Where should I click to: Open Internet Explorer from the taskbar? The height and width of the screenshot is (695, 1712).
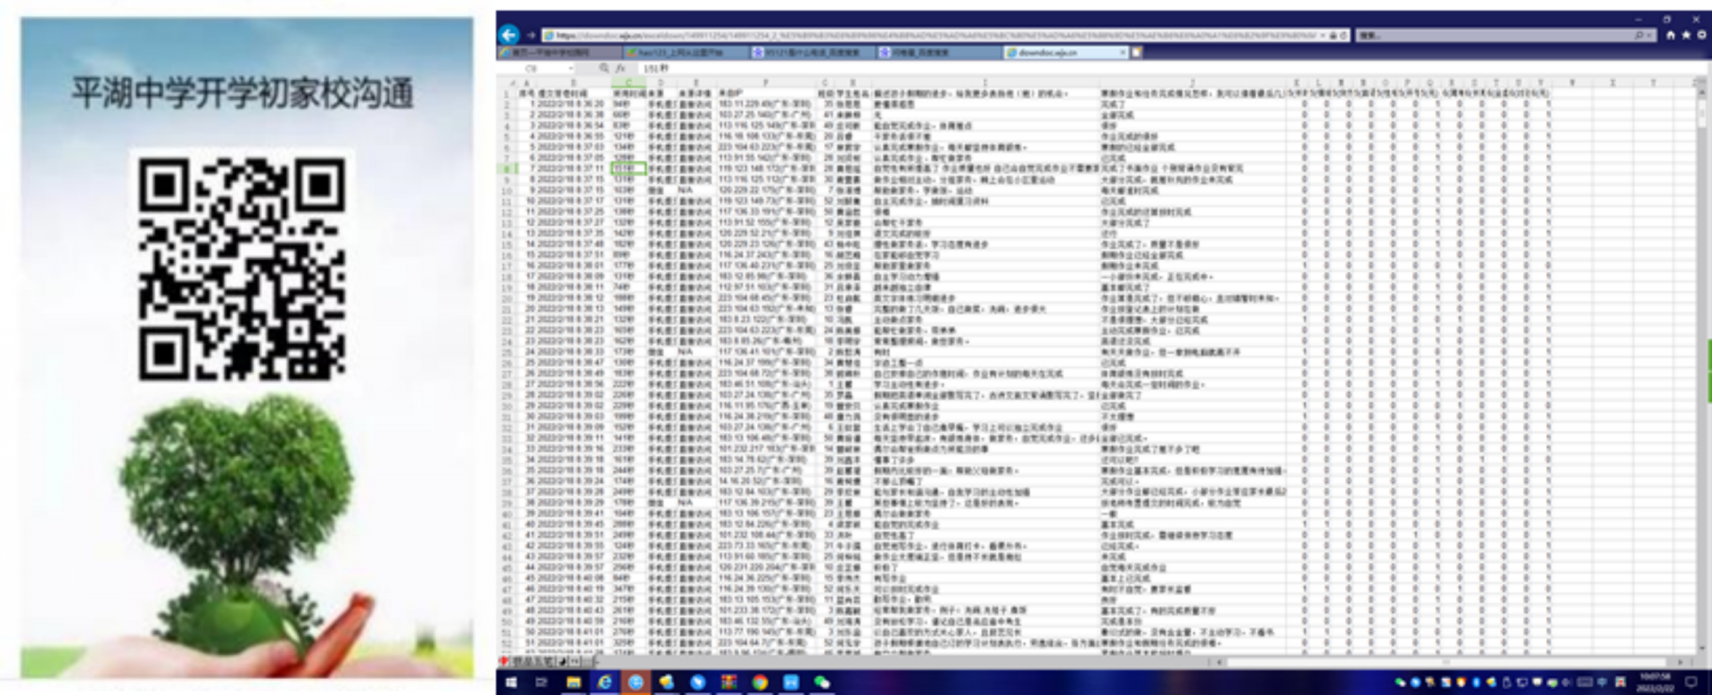pyautogui.click(x=605, y=683)
